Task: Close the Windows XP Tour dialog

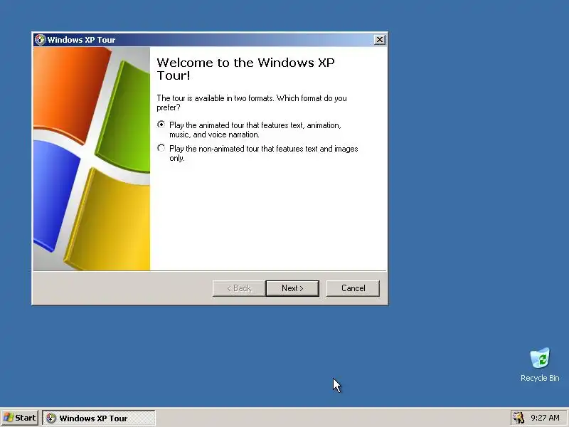Action: click(x=380, y=40)
